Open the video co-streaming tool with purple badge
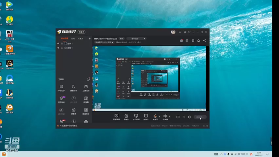Screen dimensions: 279x157 [61, 100]
